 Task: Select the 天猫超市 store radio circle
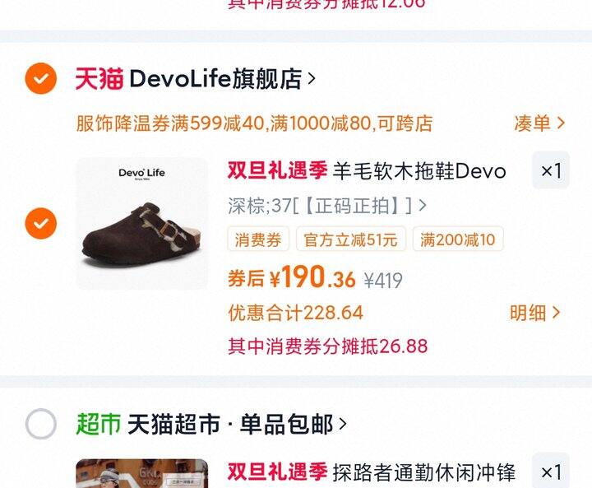click(x=41, y=424)
